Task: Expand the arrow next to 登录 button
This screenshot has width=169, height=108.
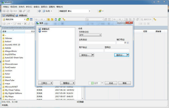Action: (102, 83)
